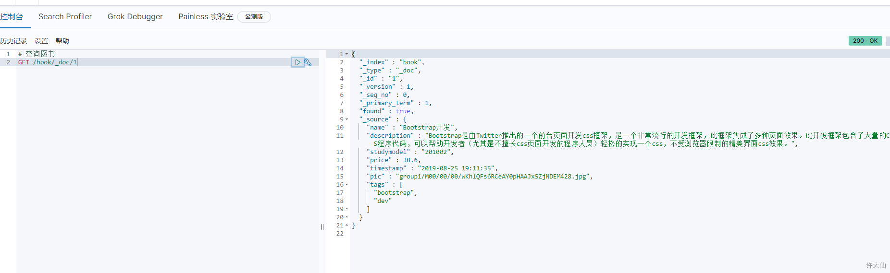The height and width of the screenshot is (273, 890).
Task: Click the "dev" tag value
Action: click(383, 201)
